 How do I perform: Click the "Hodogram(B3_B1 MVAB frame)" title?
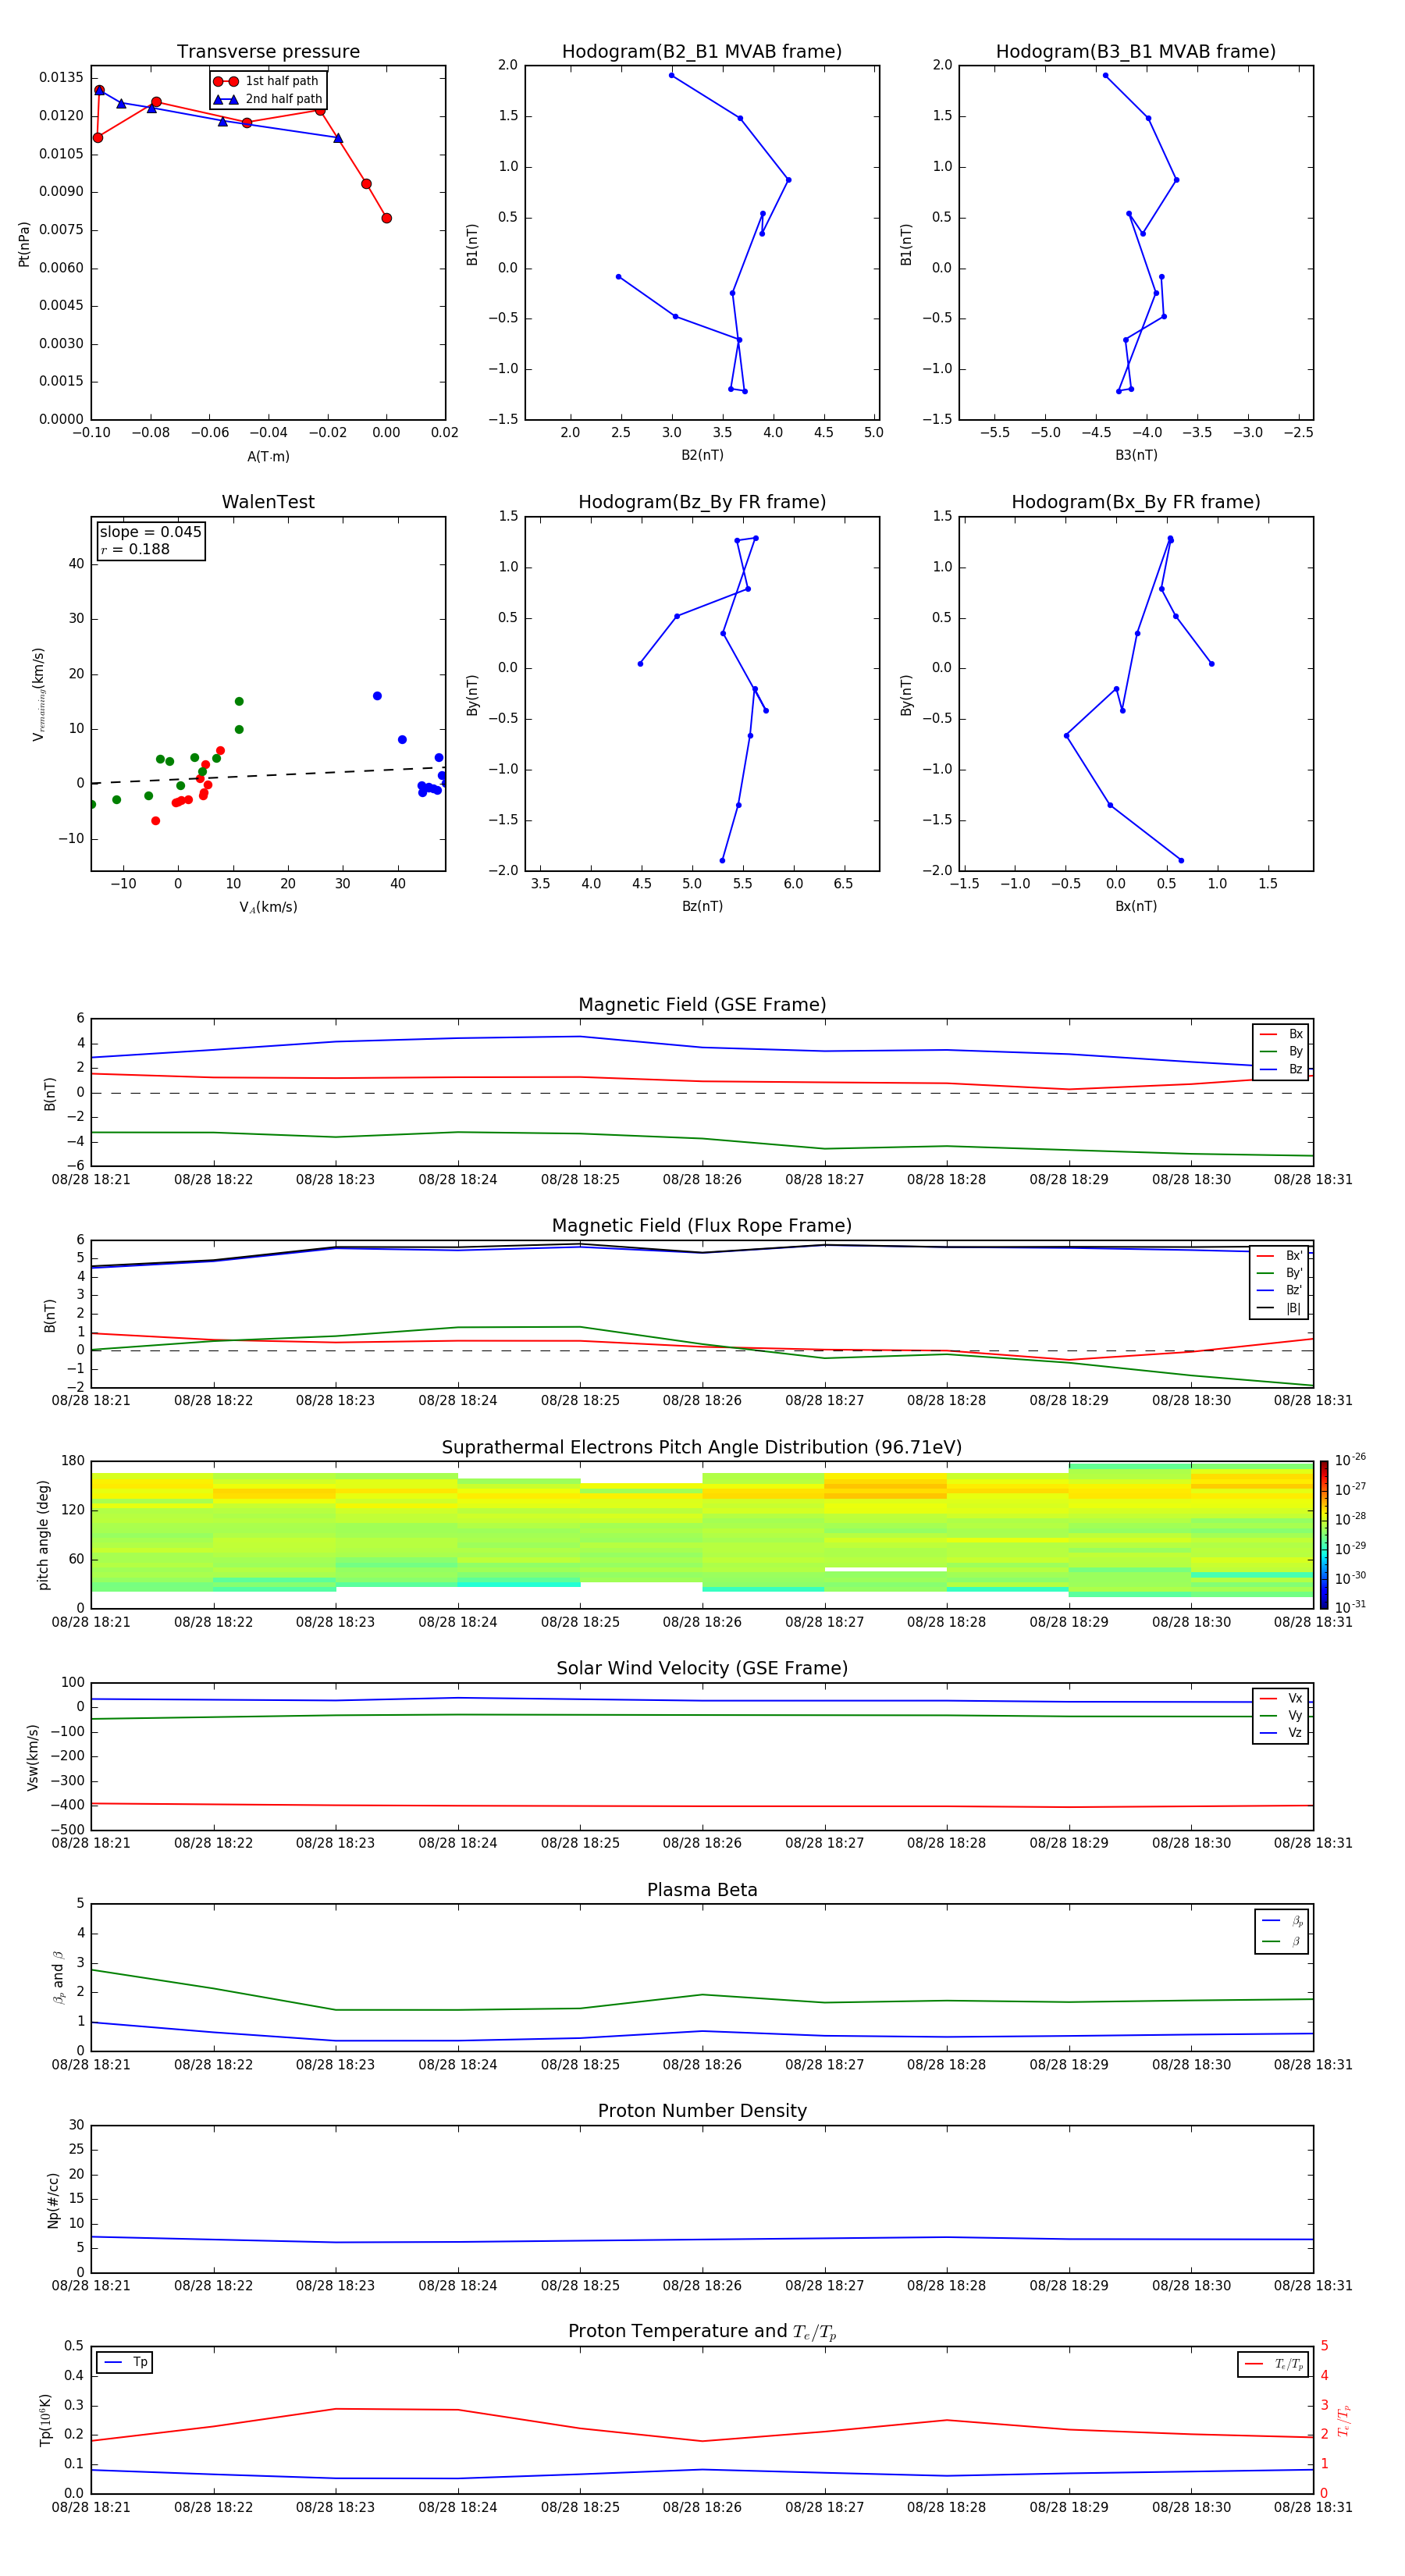1136,52
